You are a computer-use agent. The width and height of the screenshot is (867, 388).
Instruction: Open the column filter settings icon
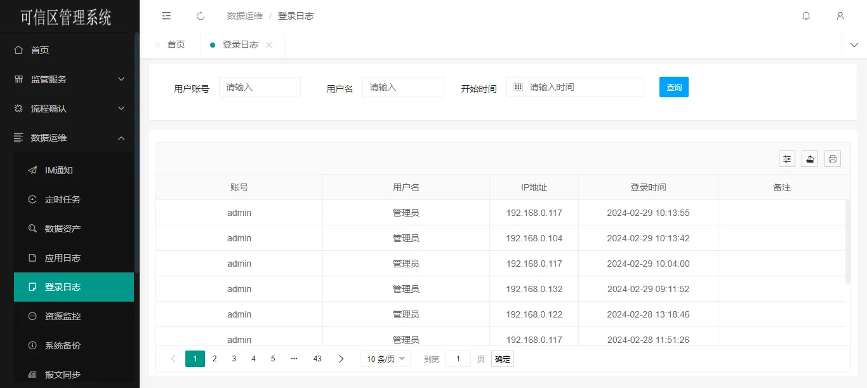click(x=787, y=159)
